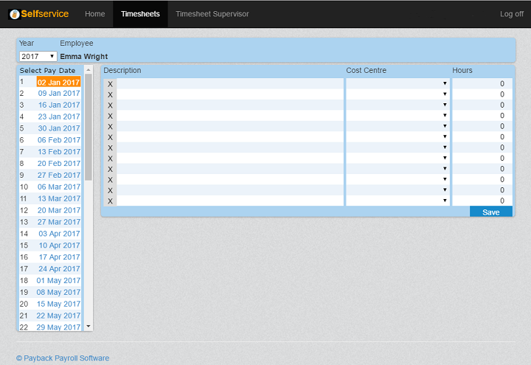531x365 pixels.
Task: Choose pay date 06 Feb 2017
Action: coord(59,140)
